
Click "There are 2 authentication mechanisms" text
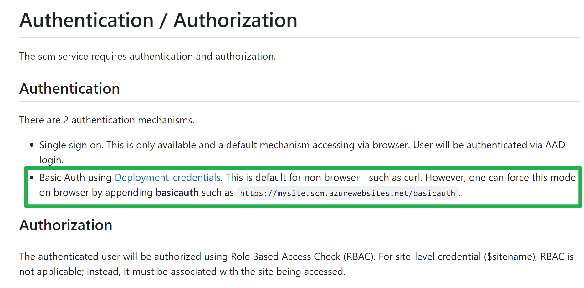click(106, 120)
